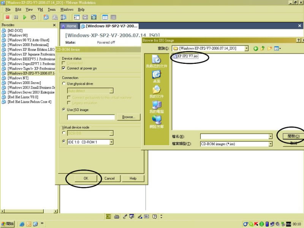Image resolution: width=304 pixels, height=228 pixels.
Task: Click the Quick Switch toolbar icon
Action: (x=85, y=17)
